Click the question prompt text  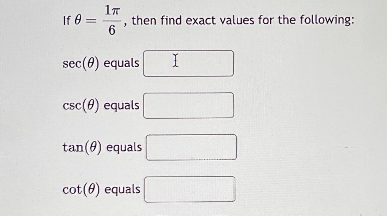(x=208, y=20)
